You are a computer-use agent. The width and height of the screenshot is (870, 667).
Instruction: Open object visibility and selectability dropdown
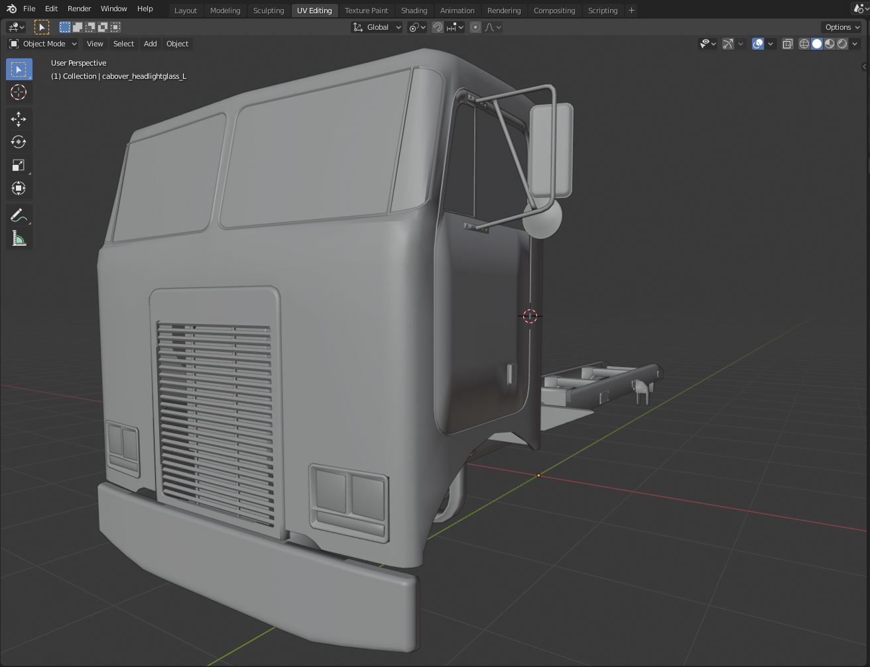[708, 44]
